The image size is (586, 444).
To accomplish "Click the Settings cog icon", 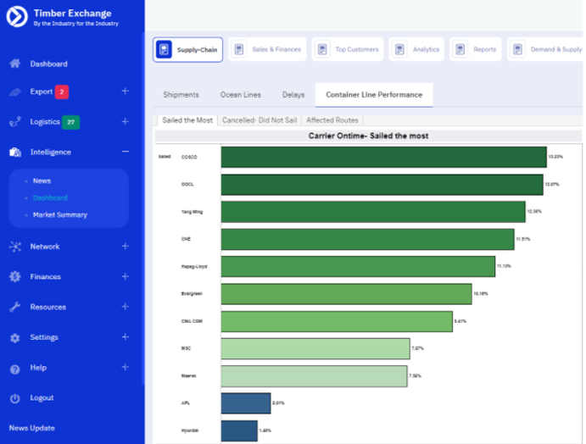I will [x=15, y=337].
